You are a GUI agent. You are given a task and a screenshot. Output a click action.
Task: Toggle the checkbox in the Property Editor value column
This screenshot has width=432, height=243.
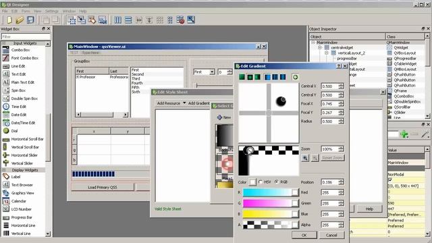[390, 180]
